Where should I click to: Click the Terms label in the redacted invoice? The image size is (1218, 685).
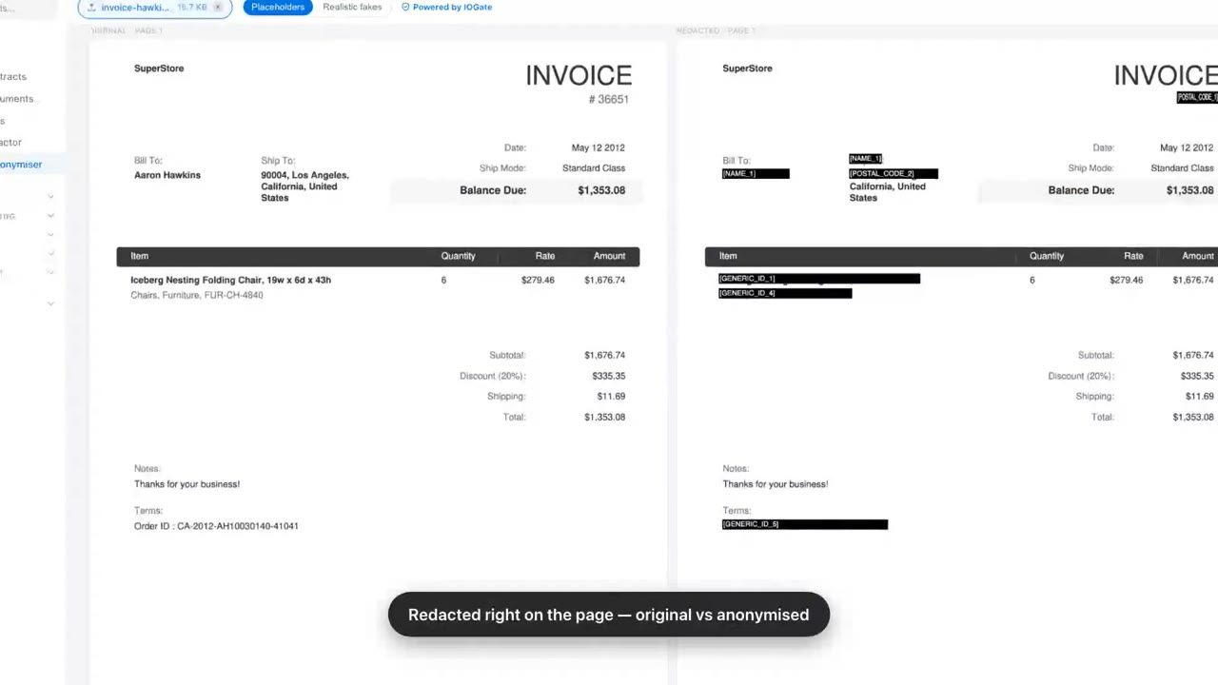pos(737,511)
